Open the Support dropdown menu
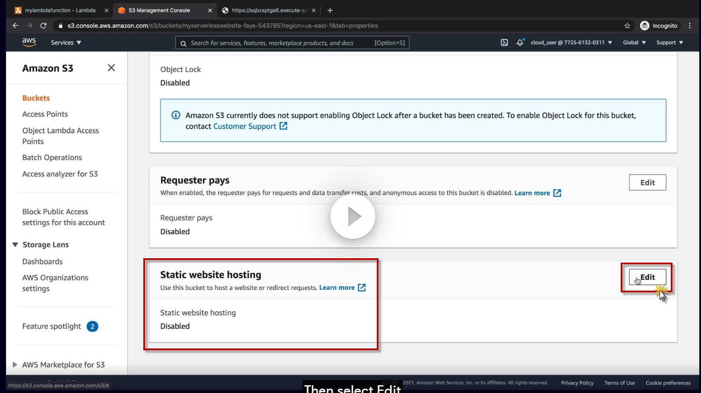Image resolution: width=701 pixels, height=393 pixels. pos(670,42)
